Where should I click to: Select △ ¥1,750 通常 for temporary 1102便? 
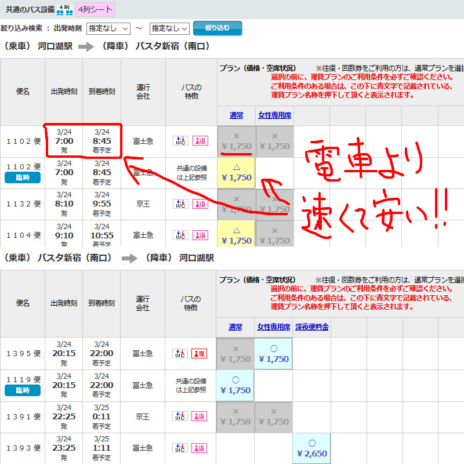[x=236, y=173]
